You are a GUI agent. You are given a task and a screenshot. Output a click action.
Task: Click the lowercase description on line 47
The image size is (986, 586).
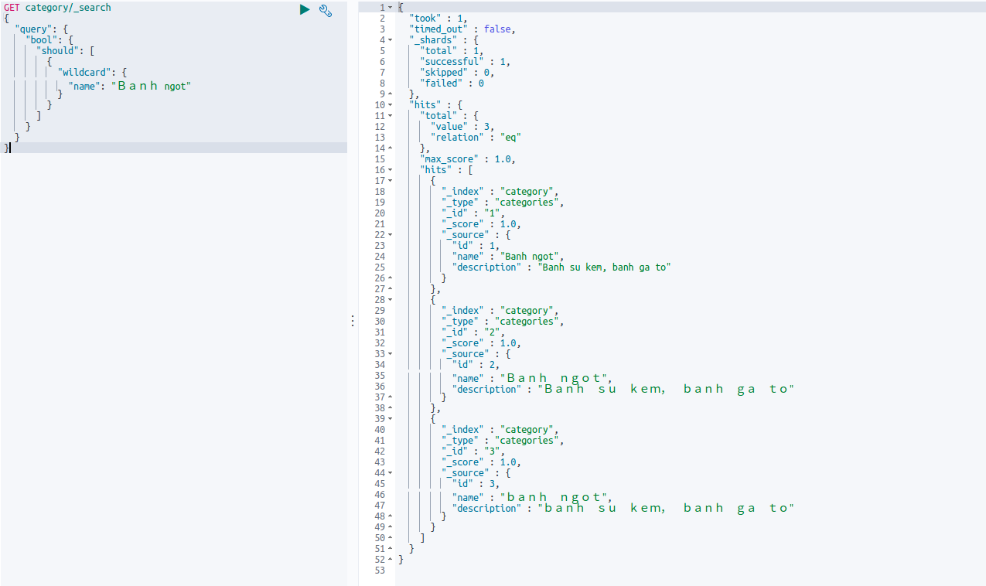pyautogui.click(x=666, y=508)
